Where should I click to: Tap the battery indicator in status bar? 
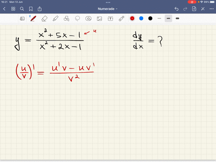pyautogui.click(x=212, y=2)
